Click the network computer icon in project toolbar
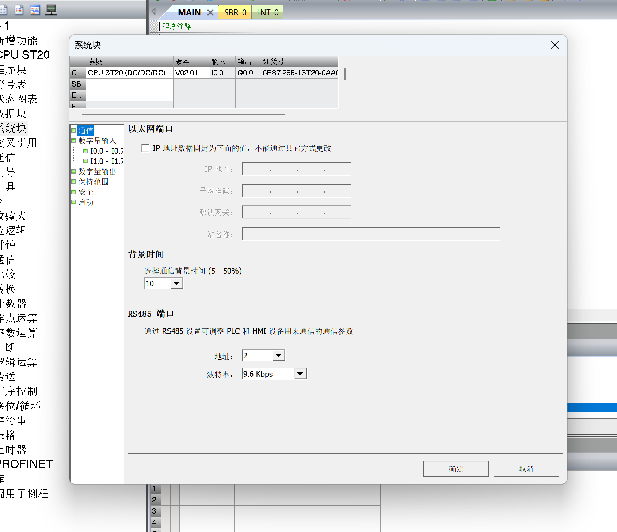This screenshot has width=617, height=532. [51, 10]
